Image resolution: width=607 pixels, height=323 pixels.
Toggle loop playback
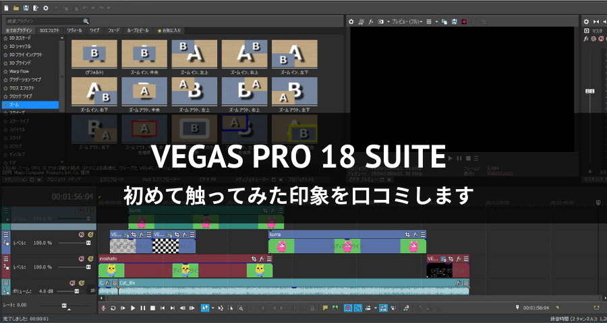[113, 308]
